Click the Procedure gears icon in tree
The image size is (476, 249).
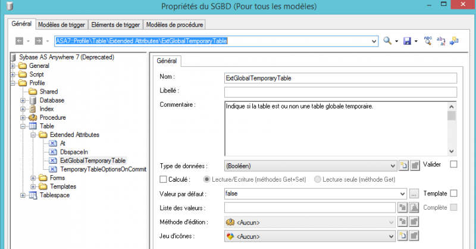pos(33,118)
